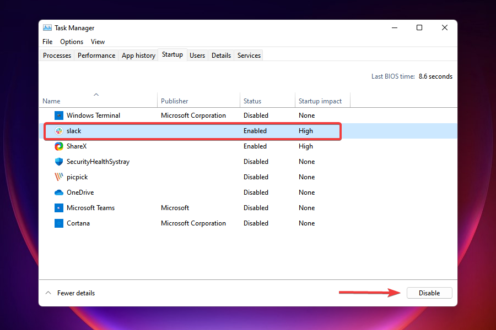Click the ShareX colorful circle icon
The image size is (496, 330).
pyautogui.click(x=59, y=146)
